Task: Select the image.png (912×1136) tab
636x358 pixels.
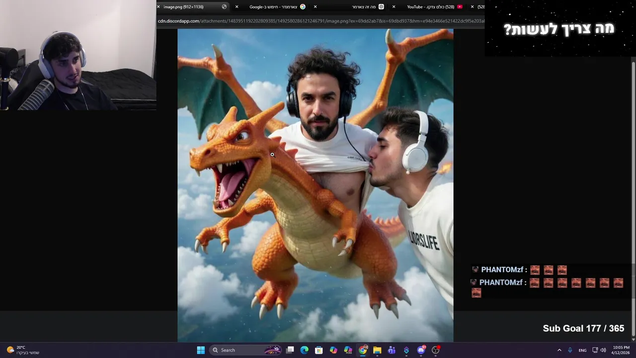Action: pyautogui.click(x=193, y=7)
